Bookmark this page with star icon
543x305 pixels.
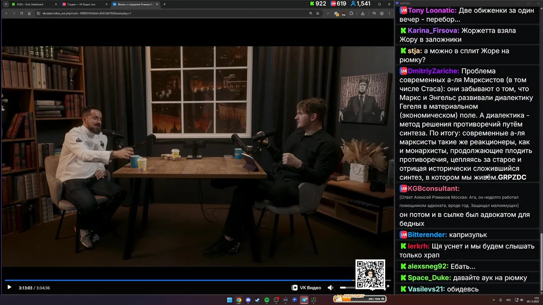pyautogui.click(x=318, y=13)
